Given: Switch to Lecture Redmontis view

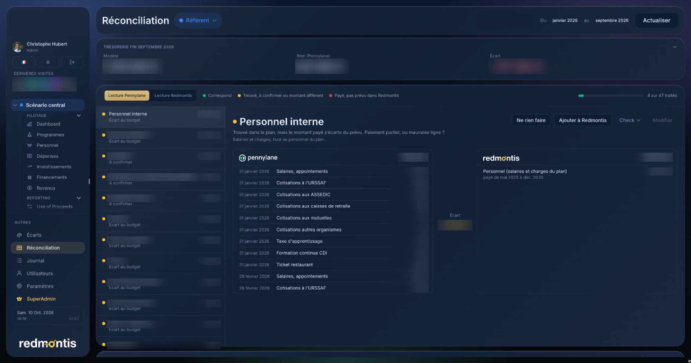Looking at the screenshot, I should 173,95.
